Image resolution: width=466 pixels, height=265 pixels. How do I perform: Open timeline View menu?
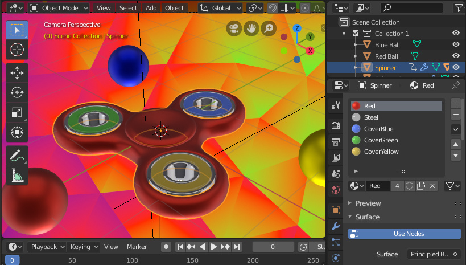point(111,247)
